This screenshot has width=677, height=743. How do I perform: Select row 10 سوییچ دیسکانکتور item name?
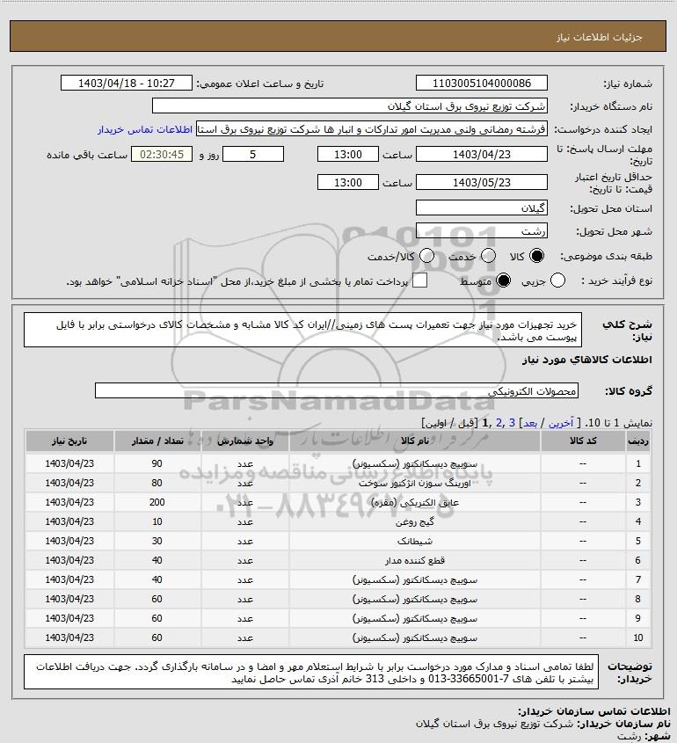414,637
